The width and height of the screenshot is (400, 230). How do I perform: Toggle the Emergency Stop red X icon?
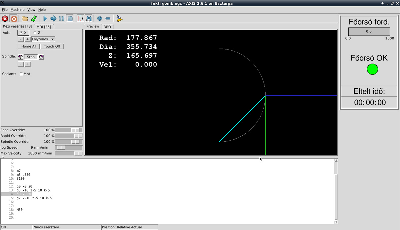tap(5, 19)
